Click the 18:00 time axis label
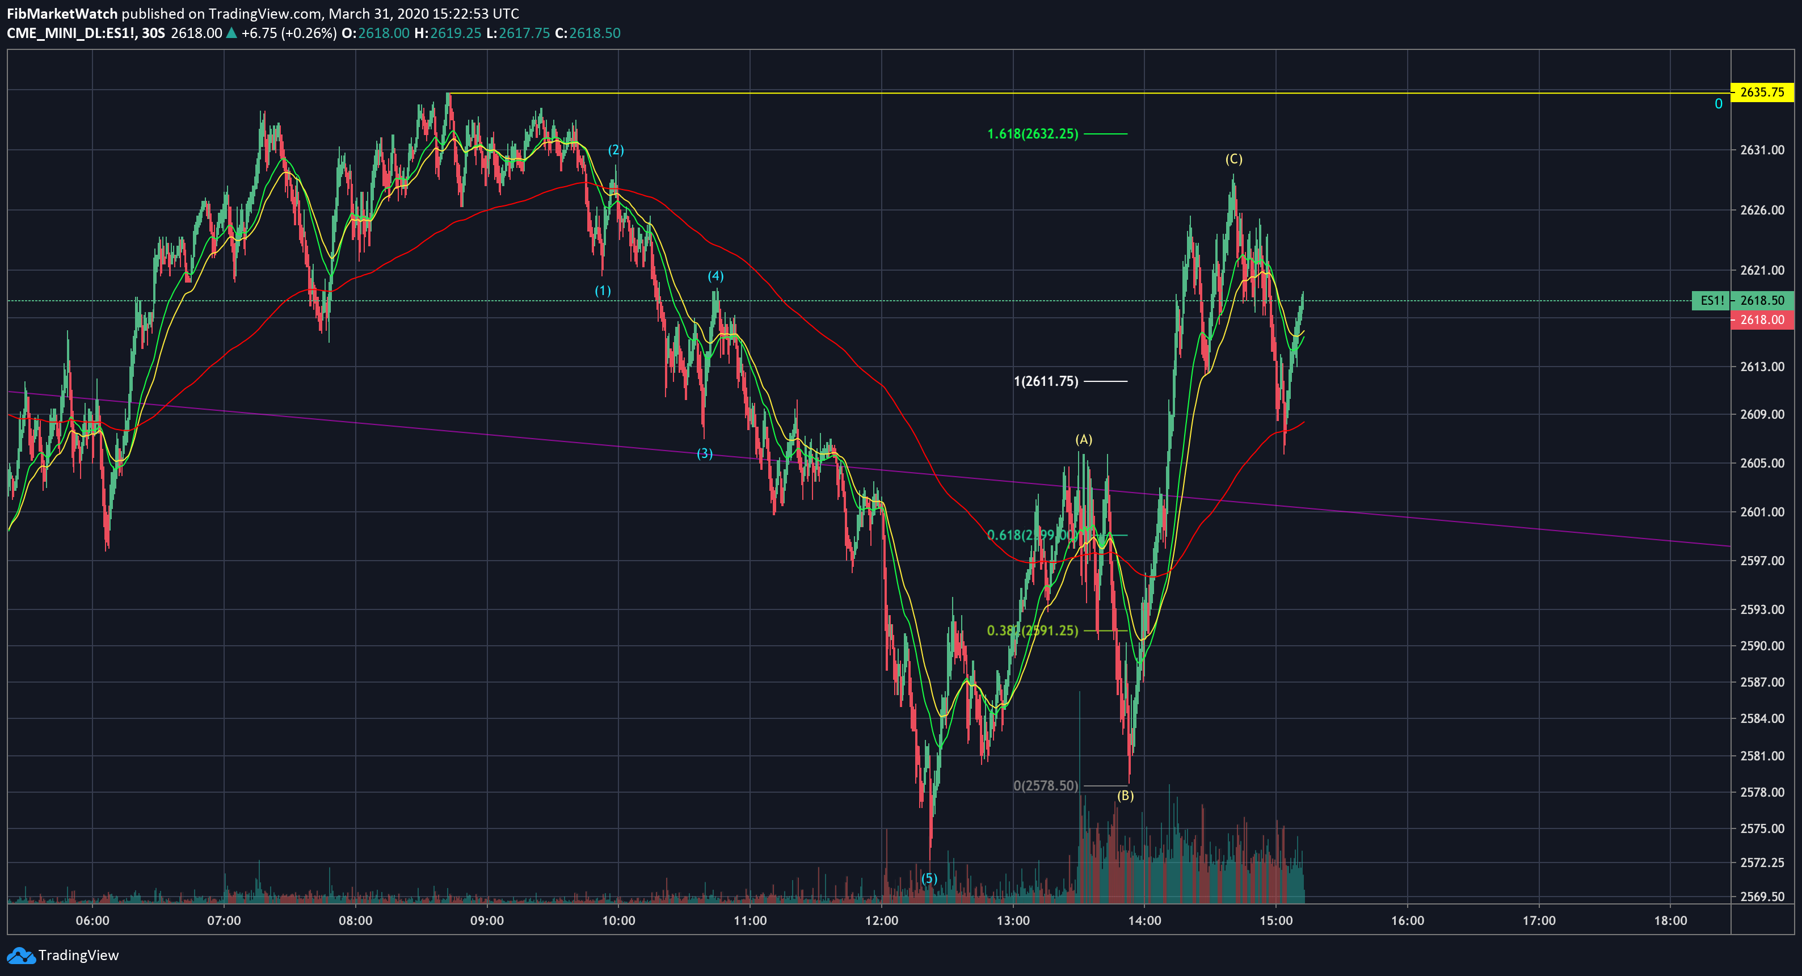 [x=1670, y=920]
